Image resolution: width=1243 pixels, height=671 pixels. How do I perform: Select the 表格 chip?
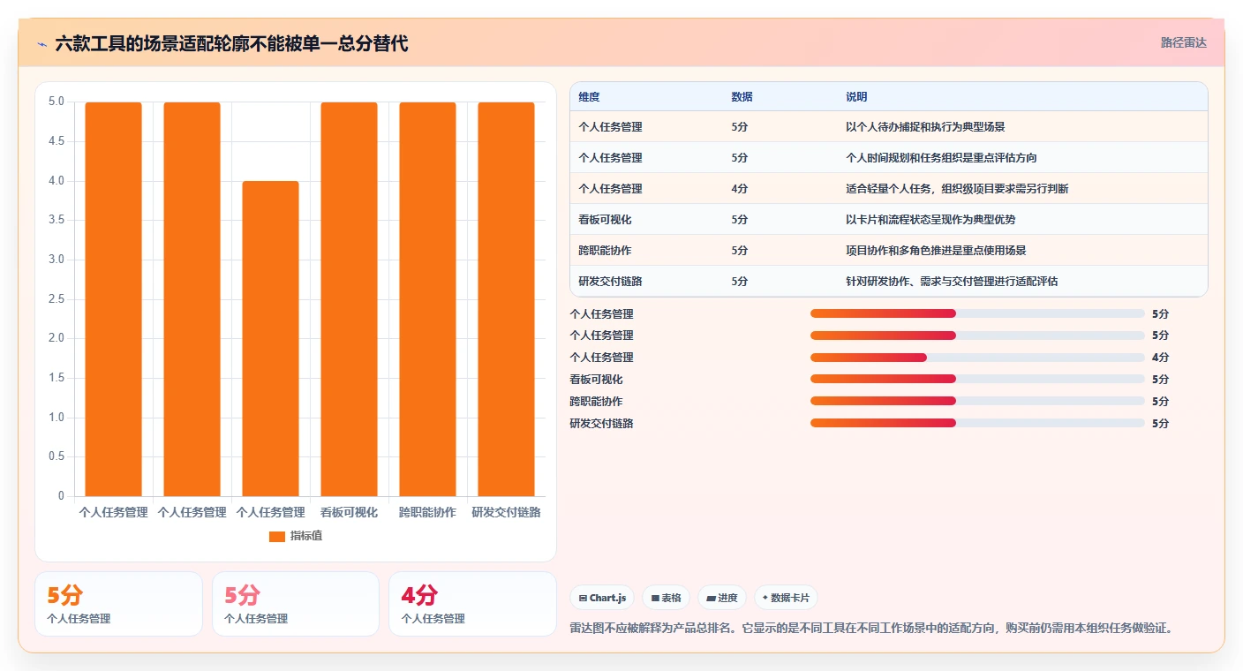[667, 598]
